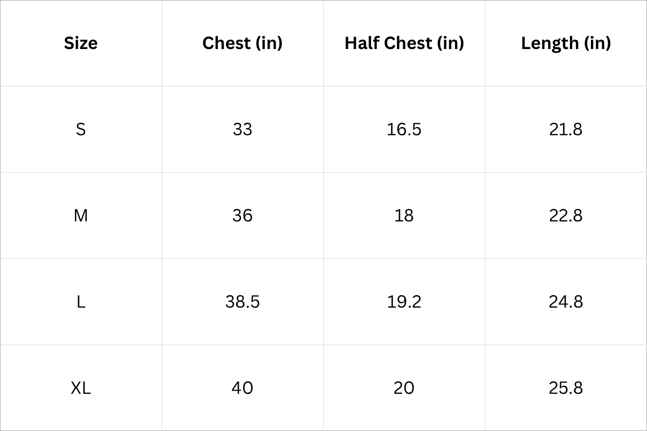Select the L size cell
This screenshot has width=647, height=431.
81,302
